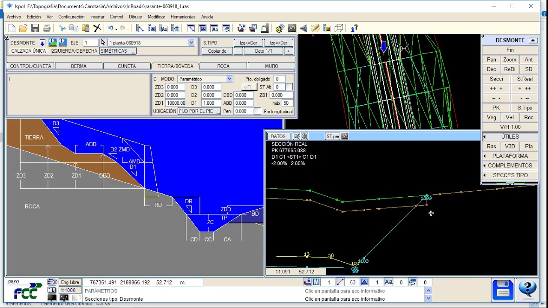Click the help question mark toolbar icon
This screenshot has width=548, height=308.
pos(354,28)
